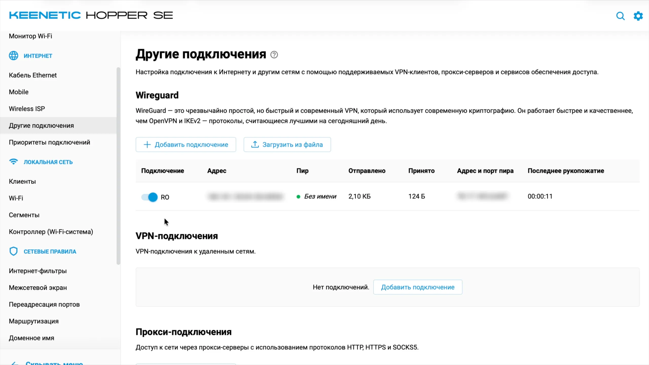
Task: Click the 124 Б received value
Action: pyautogui.click(x=417, y=196)
